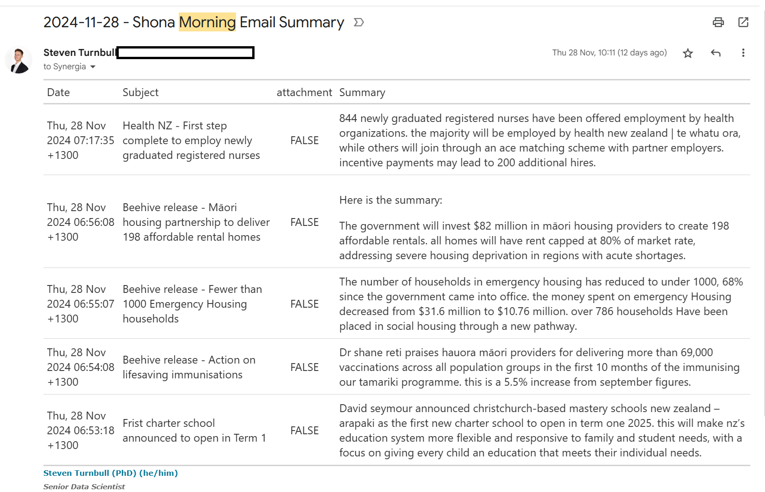This screenshot has height=492, width=765.
Task: Click the 'Date' column header
Action: (x=58, y=92)
